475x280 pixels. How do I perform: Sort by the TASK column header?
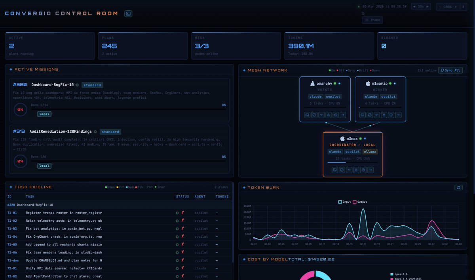pyautogui.click(x=30, y=196)
